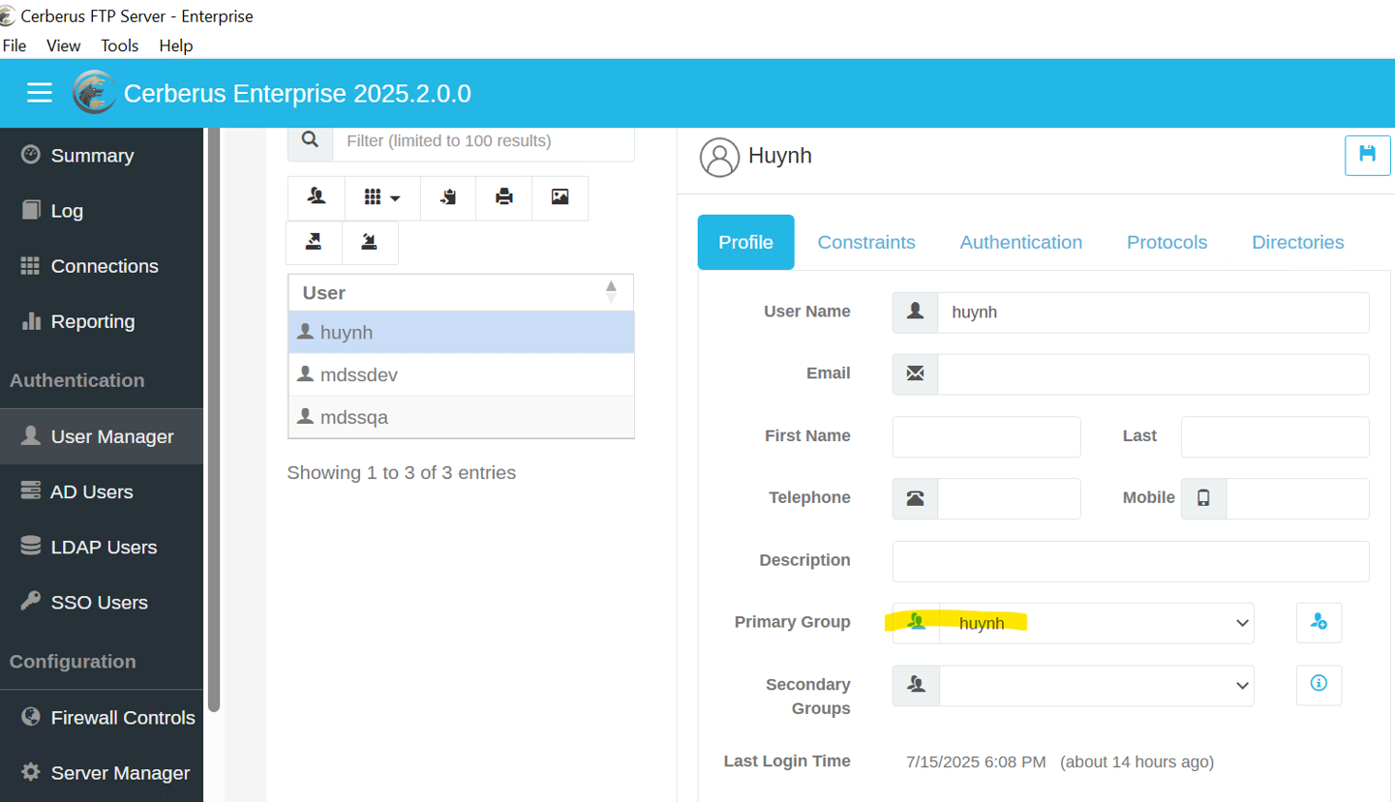
Task: Select User Manager in sidebar
Action: (x=102, y=436)
